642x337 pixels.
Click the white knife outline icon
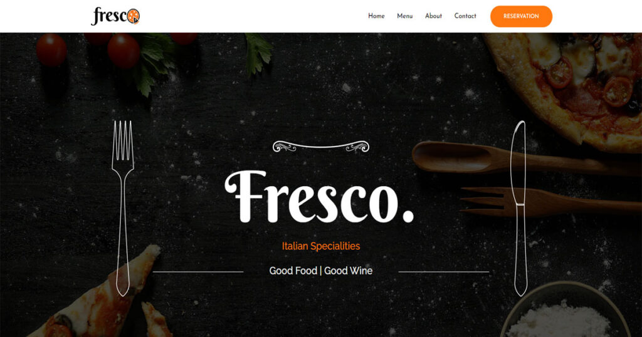520,208
